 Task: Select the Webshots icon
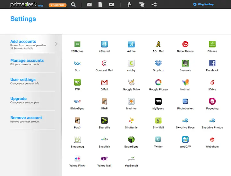(212, 140)
